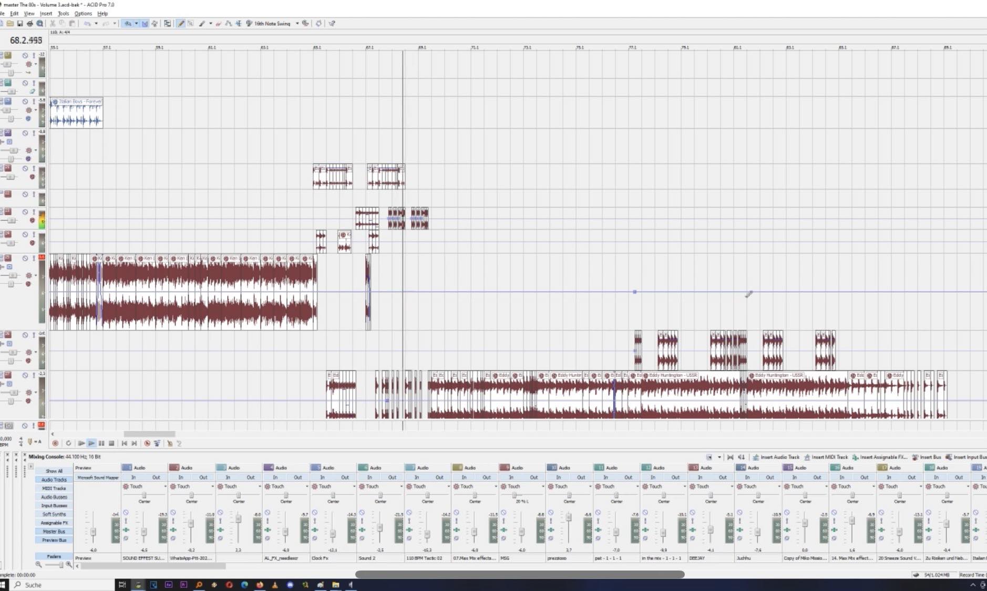Go to end of project

point(135,443)
